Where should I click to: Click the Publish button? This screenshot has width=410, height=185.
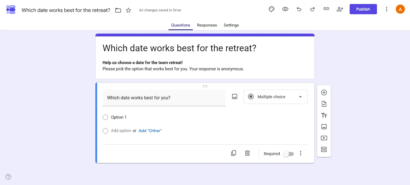click(363, 9)
